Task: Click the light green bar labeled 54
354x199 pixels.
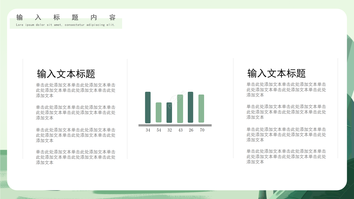Action: tap(158, 112)
